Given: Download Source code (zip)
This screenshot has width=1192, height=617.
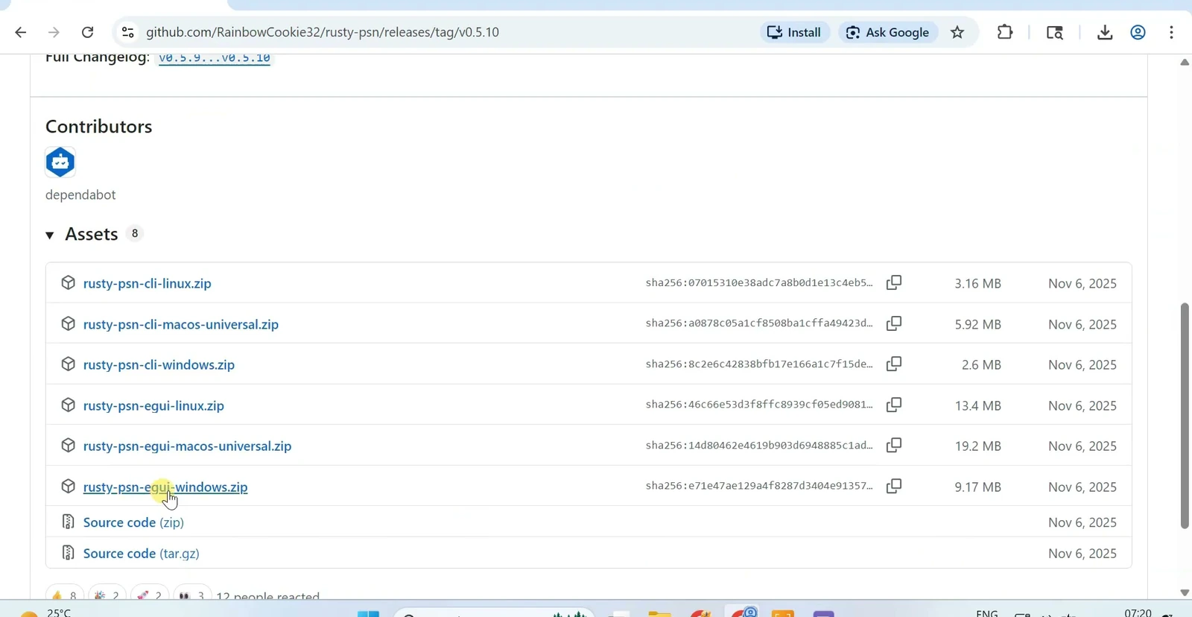Looking at the screenshot, I should coord(133,522).
